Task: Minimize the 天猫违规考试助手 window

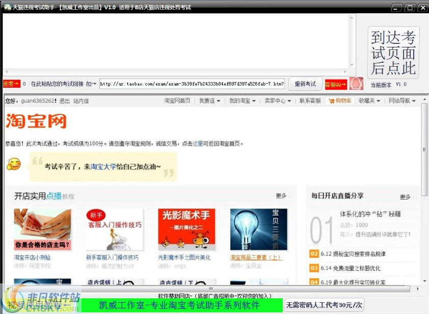Action: [x=396, y=8]
